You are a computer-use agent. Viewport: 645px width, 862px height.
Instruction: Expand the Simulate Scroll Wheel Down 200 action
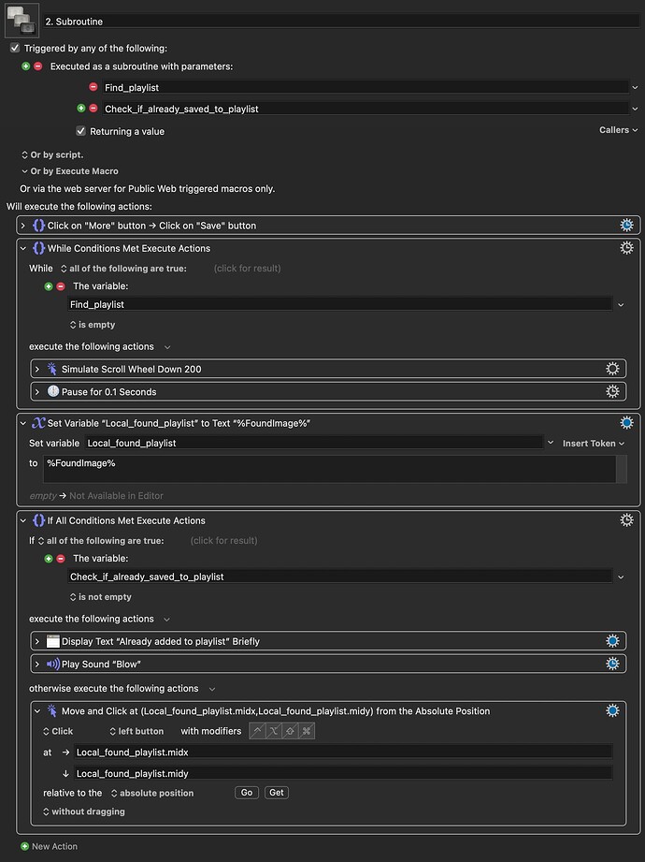tap(37, 369)
